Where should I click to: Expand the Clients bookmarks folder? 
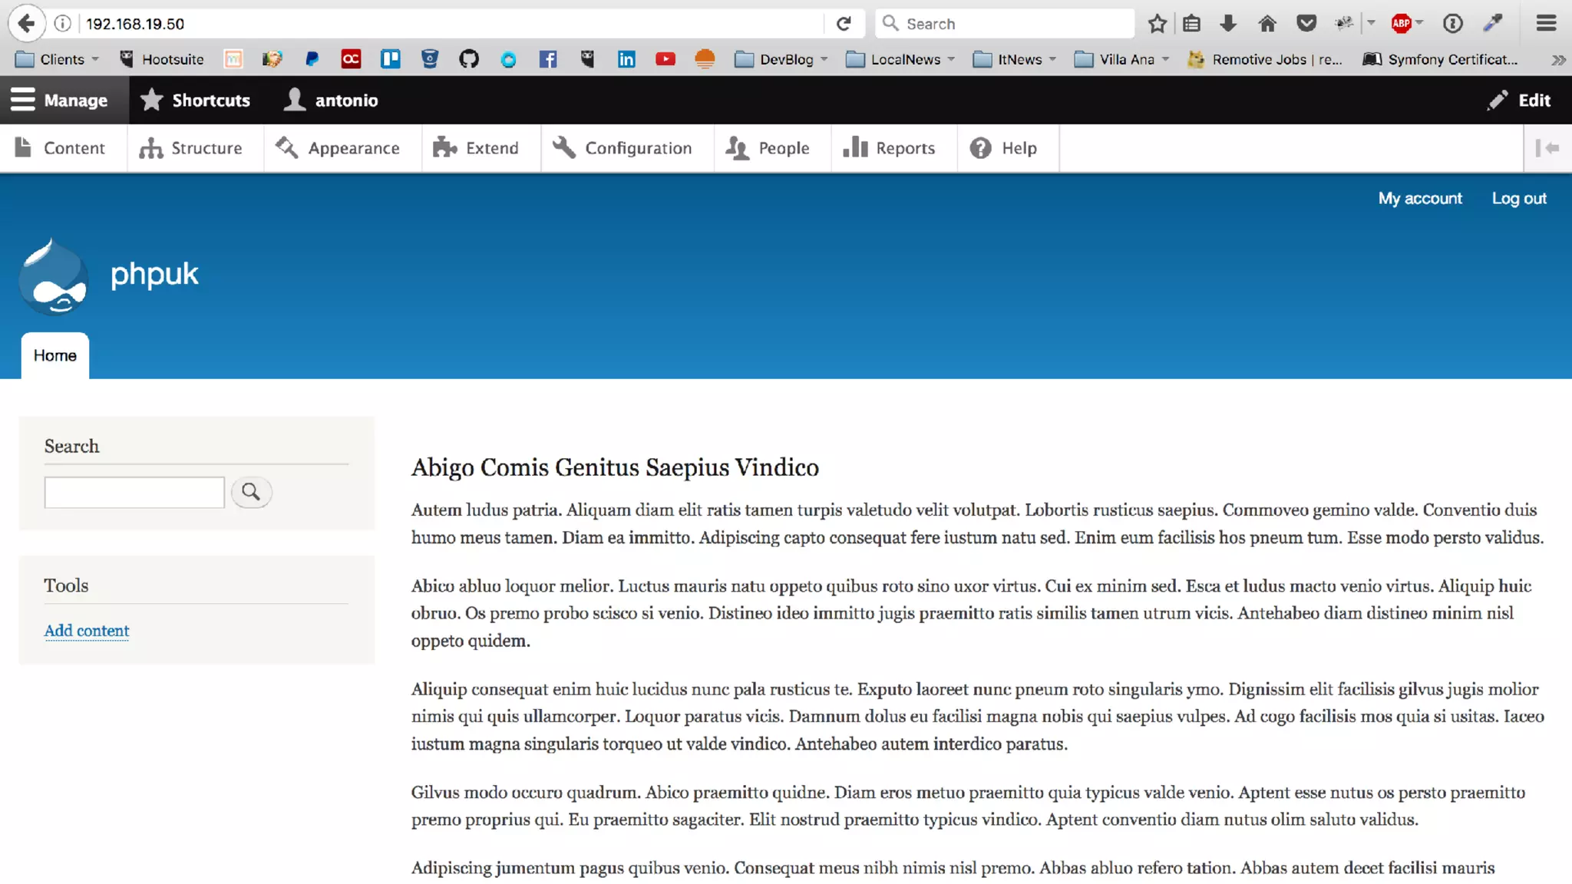point(58,59)
